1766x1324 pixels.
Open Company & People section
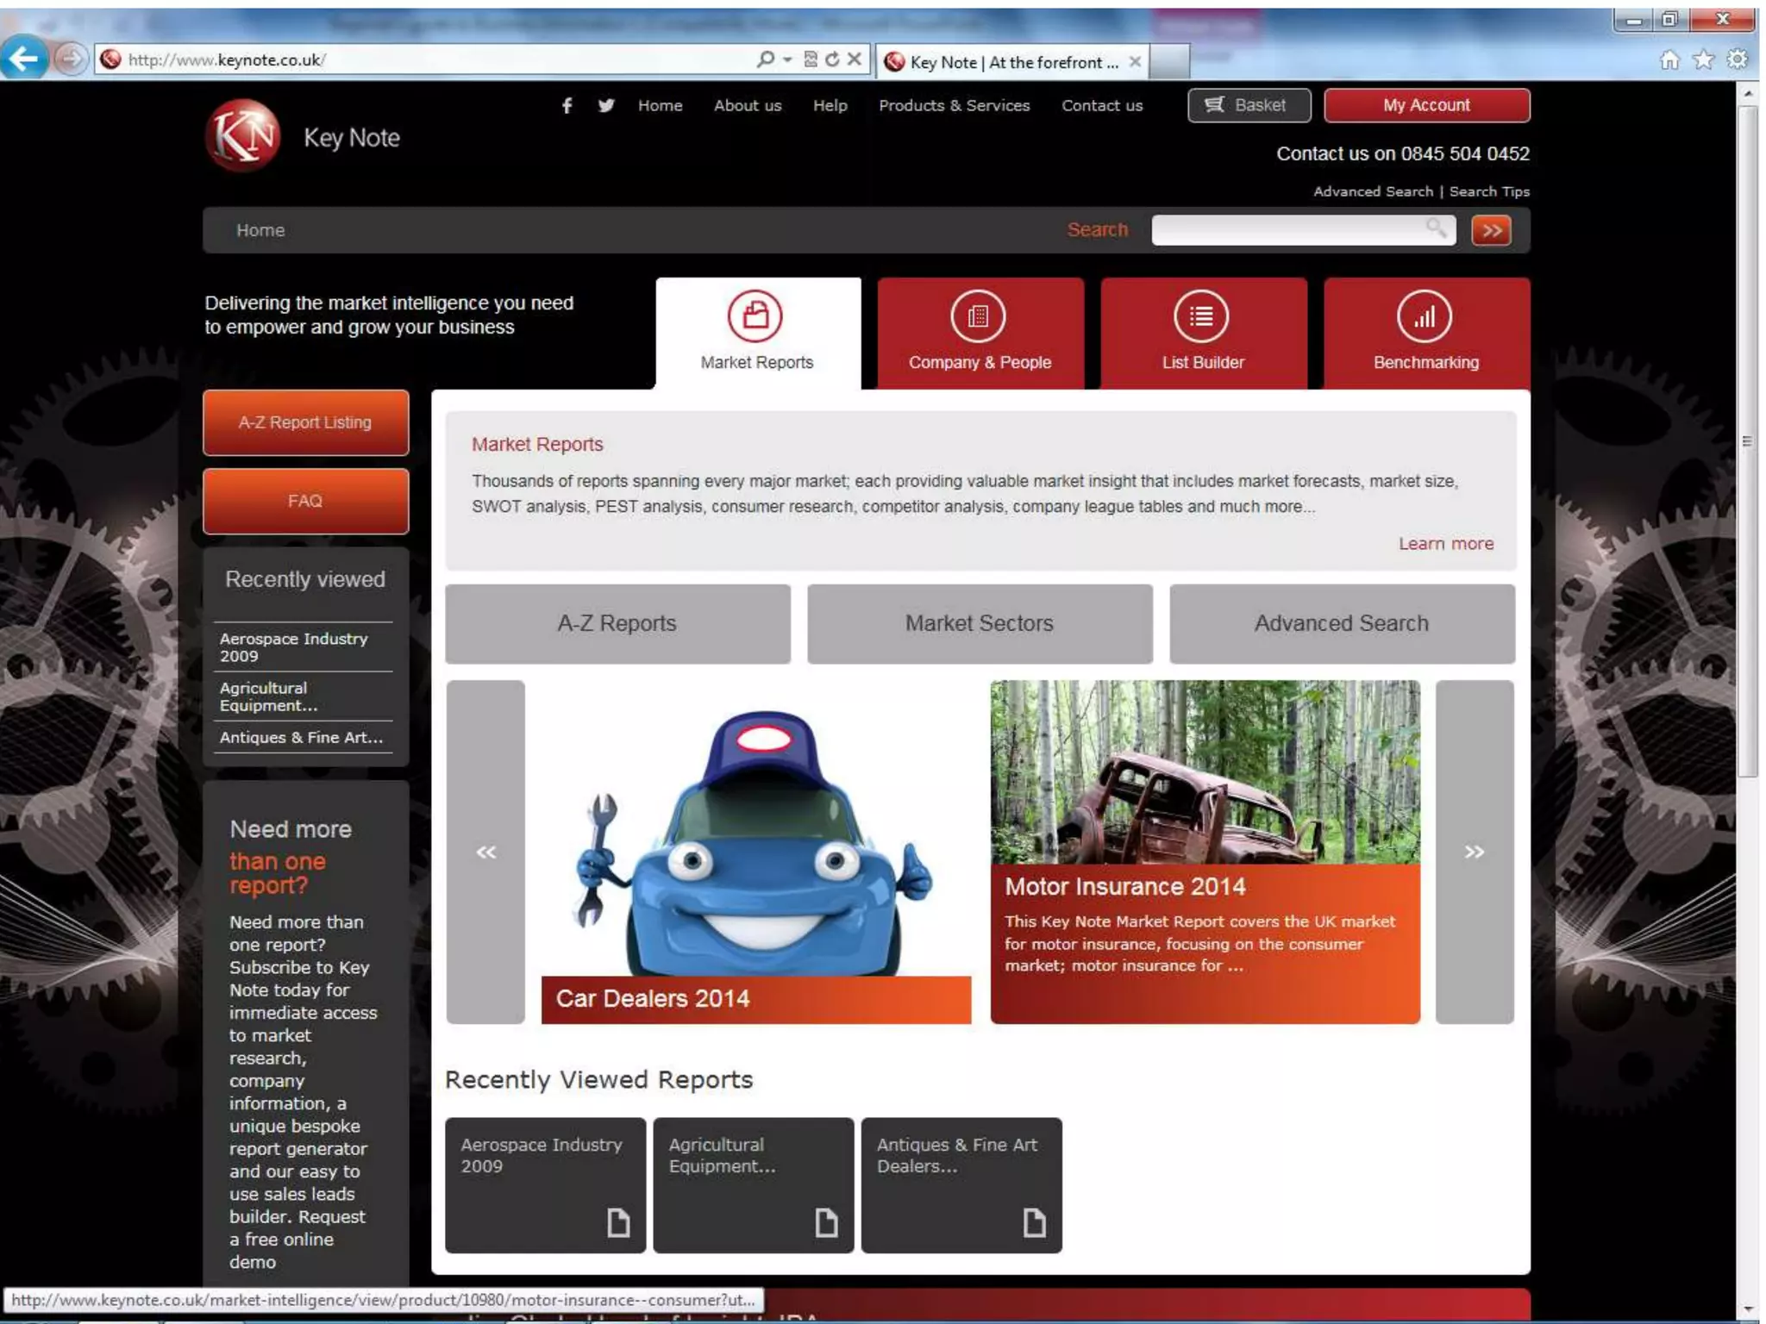(x=980, y=333)
